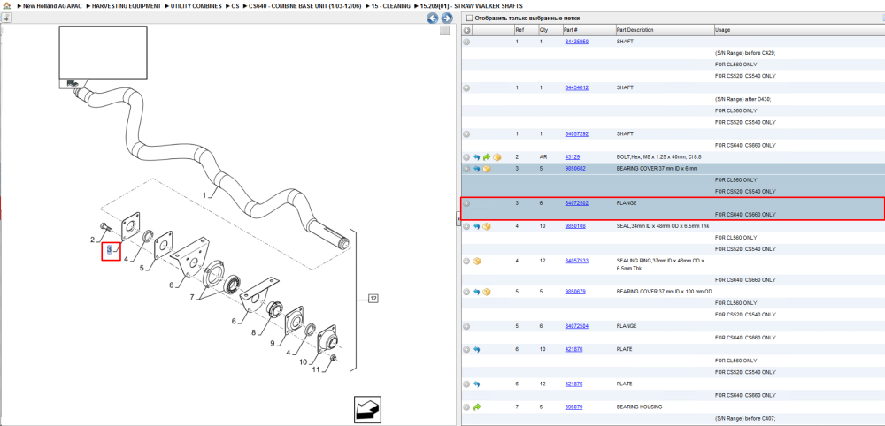The image size is (885, 426).
Task: Click the blue arrow icon for SEAL 9850108
Action: pyautogui.click(x=476, y=226)
